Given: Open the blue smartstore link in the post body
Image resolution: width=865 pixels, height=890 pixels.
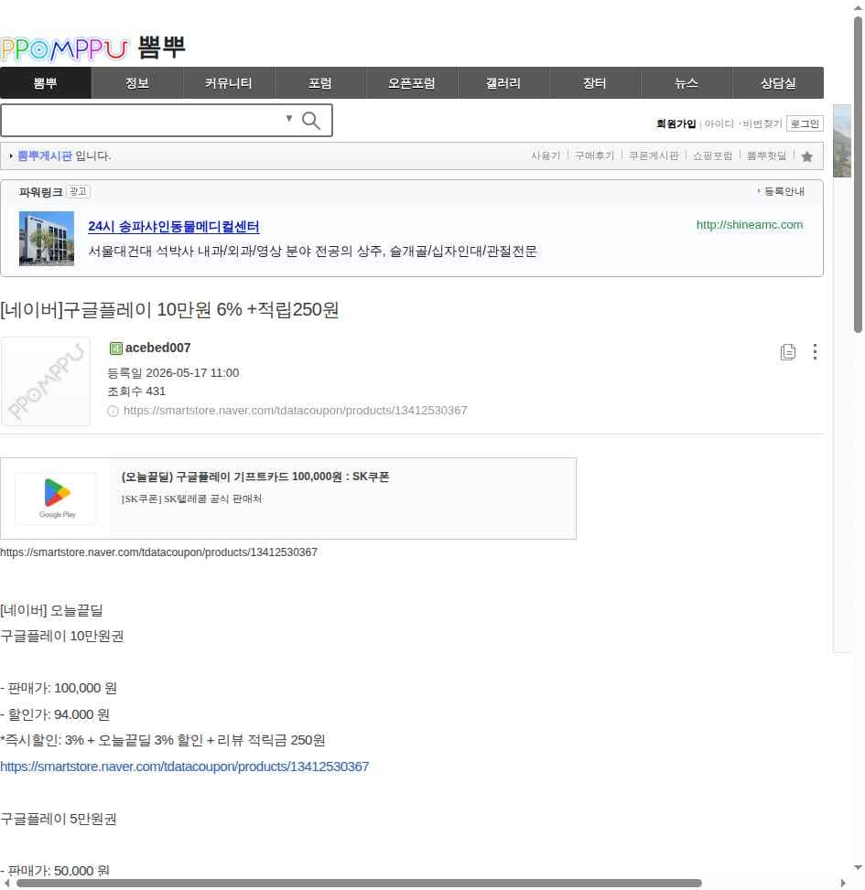Looking at the screenshot, I should [185, 767].
